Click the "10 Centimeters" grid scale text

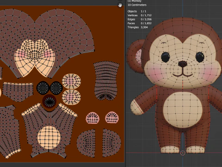pyautogui.click(x=137, y=5)
